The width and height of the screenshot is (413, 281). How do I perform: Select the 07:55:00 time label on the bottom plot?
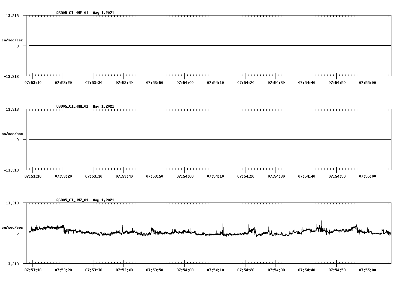point(368,269)
